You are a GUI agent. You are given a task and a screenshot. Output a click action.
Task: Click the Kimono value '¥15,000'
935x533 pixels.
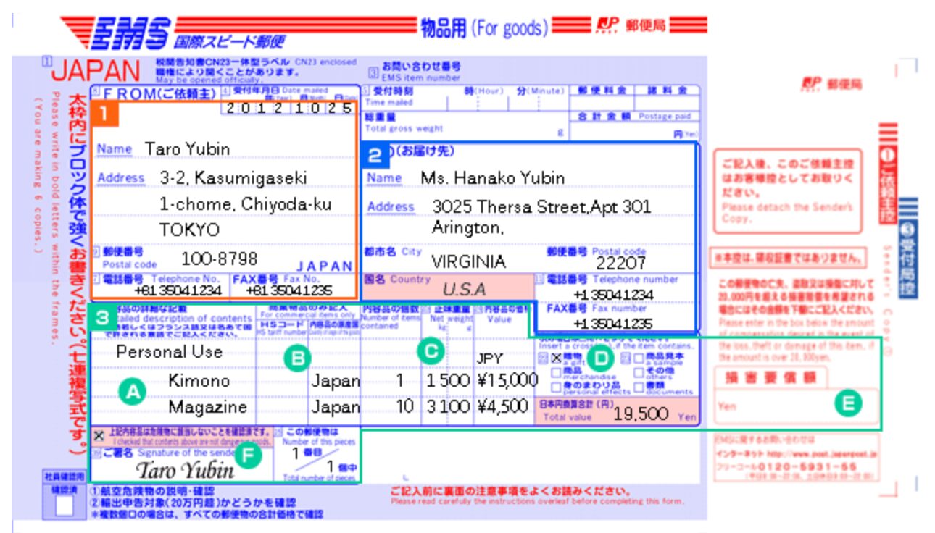click(507, 381)
